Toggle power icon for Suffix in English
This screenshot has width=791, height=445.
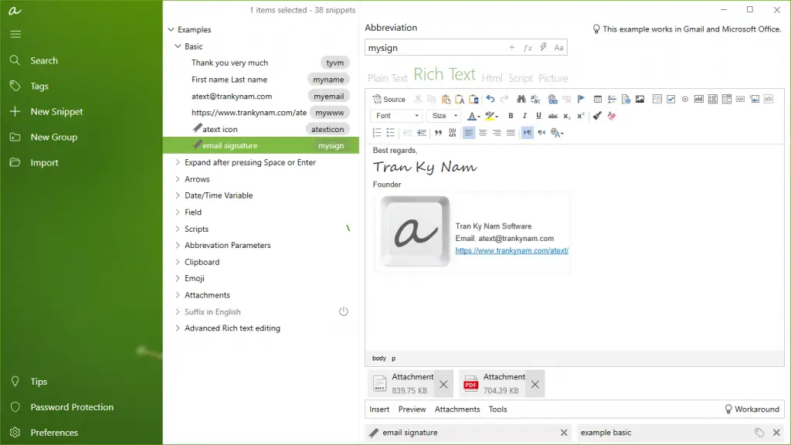click(344, 311)
